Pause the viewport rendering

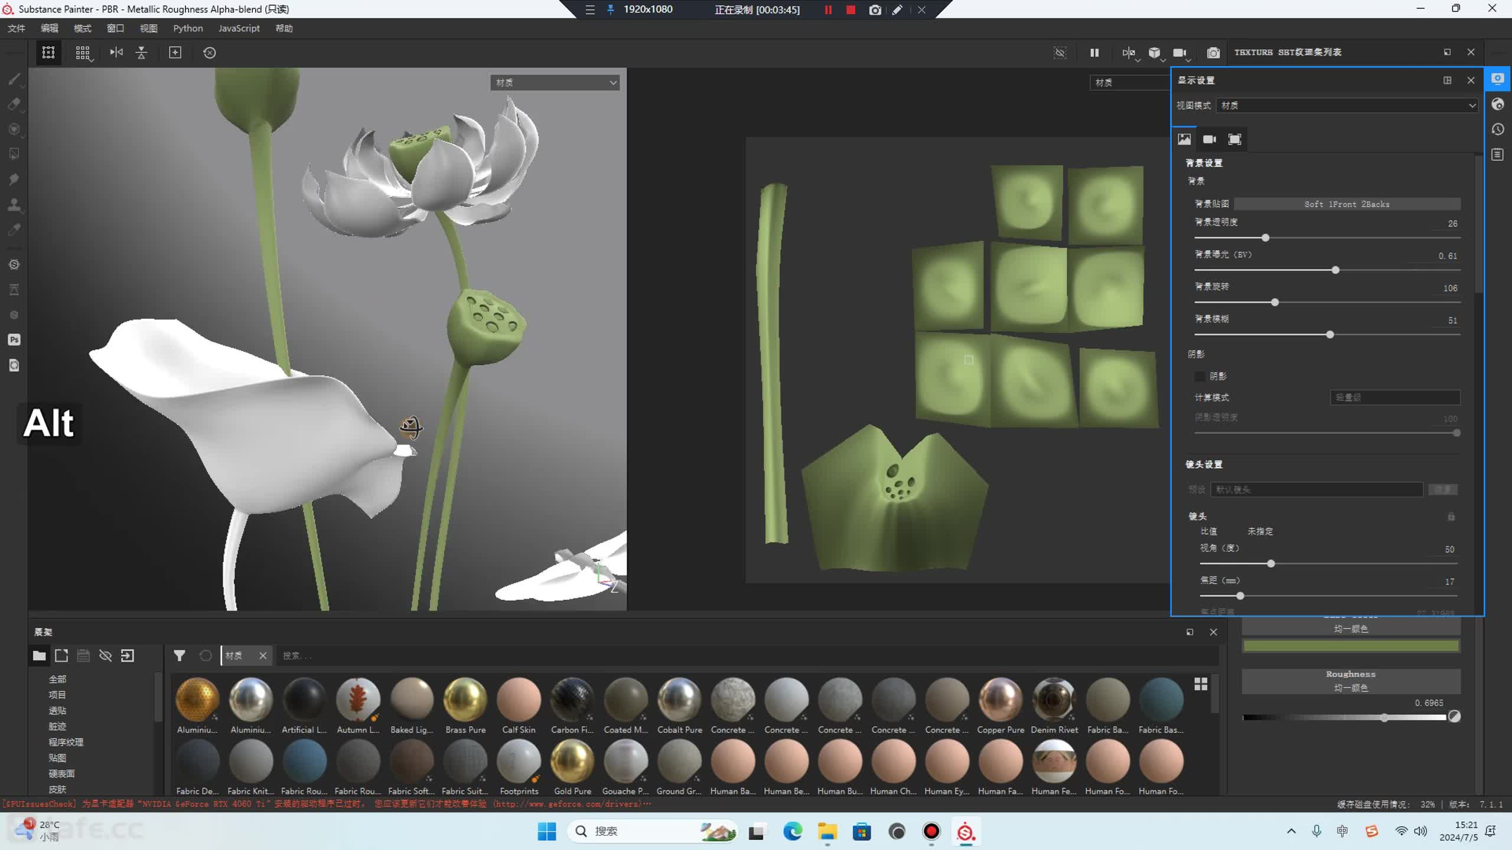pyautogui.click(x=1094, y=53)
